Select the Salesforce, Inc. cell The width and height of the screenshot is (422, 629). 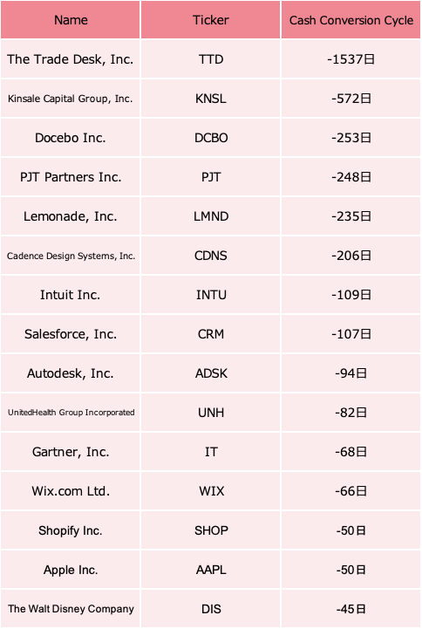tap(70, 334)
